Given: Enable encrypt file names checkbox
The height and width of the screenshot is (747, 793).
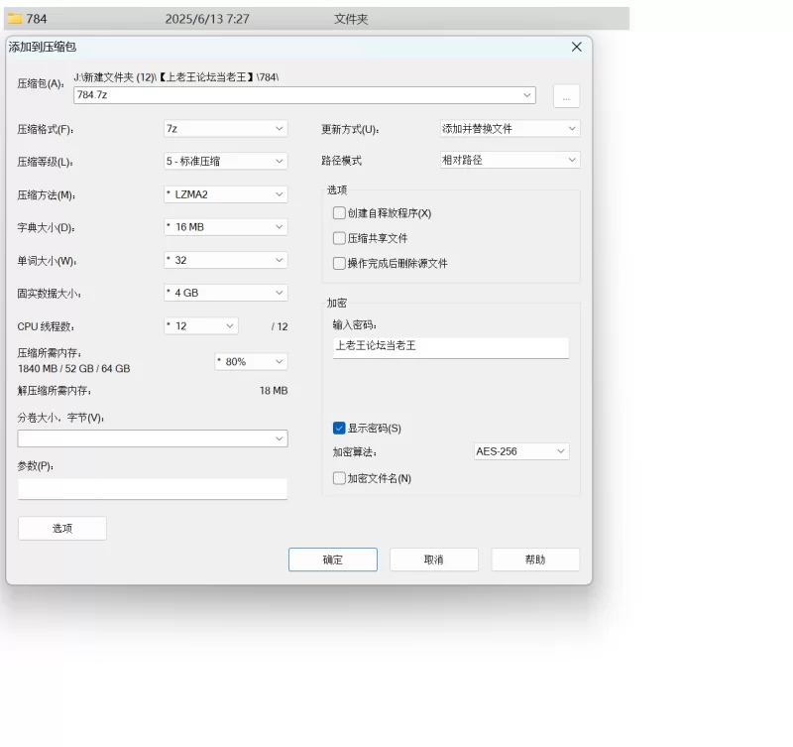Looking at the screenshot, I should click(339, 478).
